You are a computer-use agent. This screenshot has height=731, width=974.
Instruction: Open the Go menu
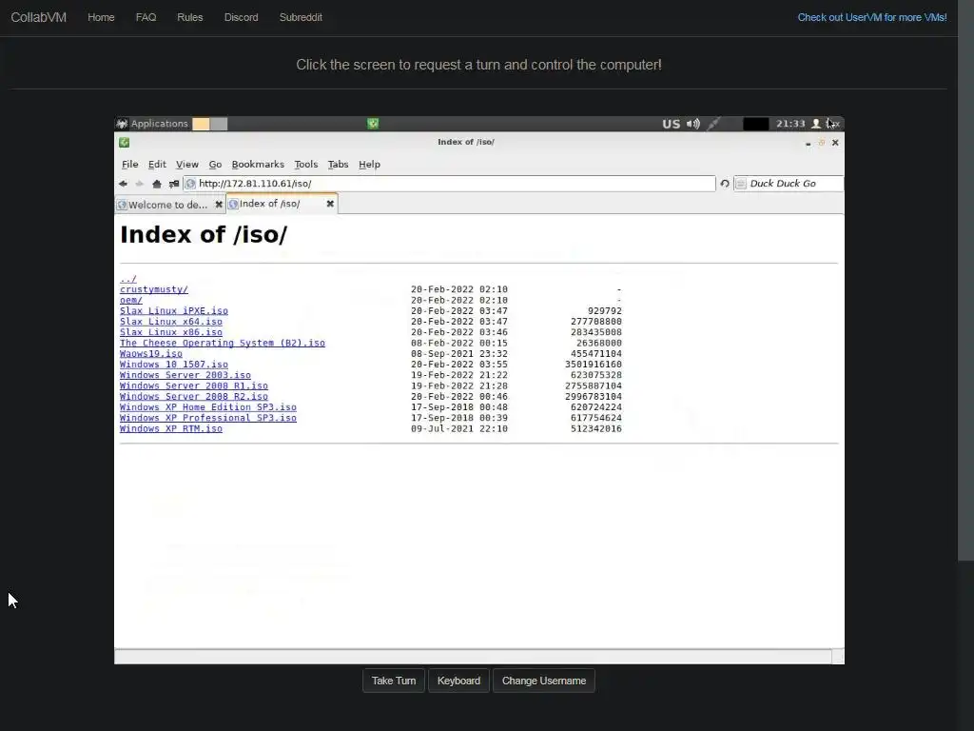215,164
